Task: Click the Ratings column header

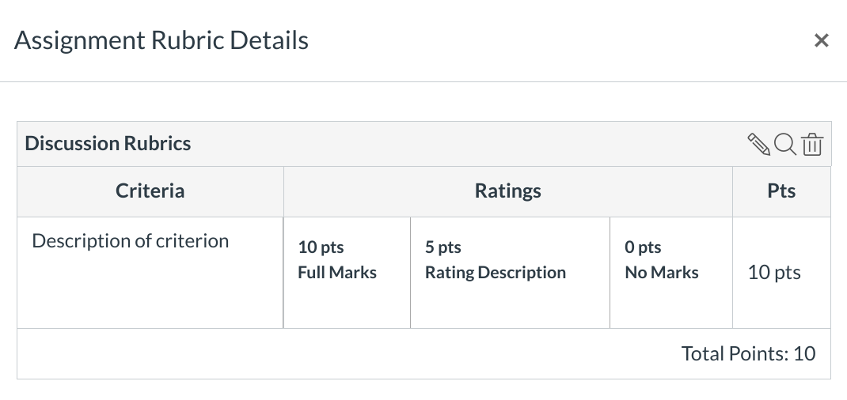Action: pyautogui.click(x=507, y=191)
